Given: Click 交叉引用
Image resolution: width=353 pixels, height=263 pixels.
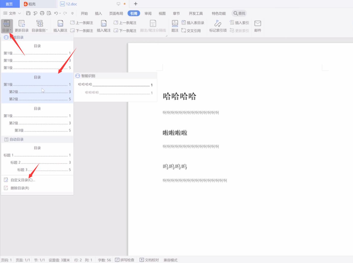Looking at the screenshot, I should click(191, 31).
